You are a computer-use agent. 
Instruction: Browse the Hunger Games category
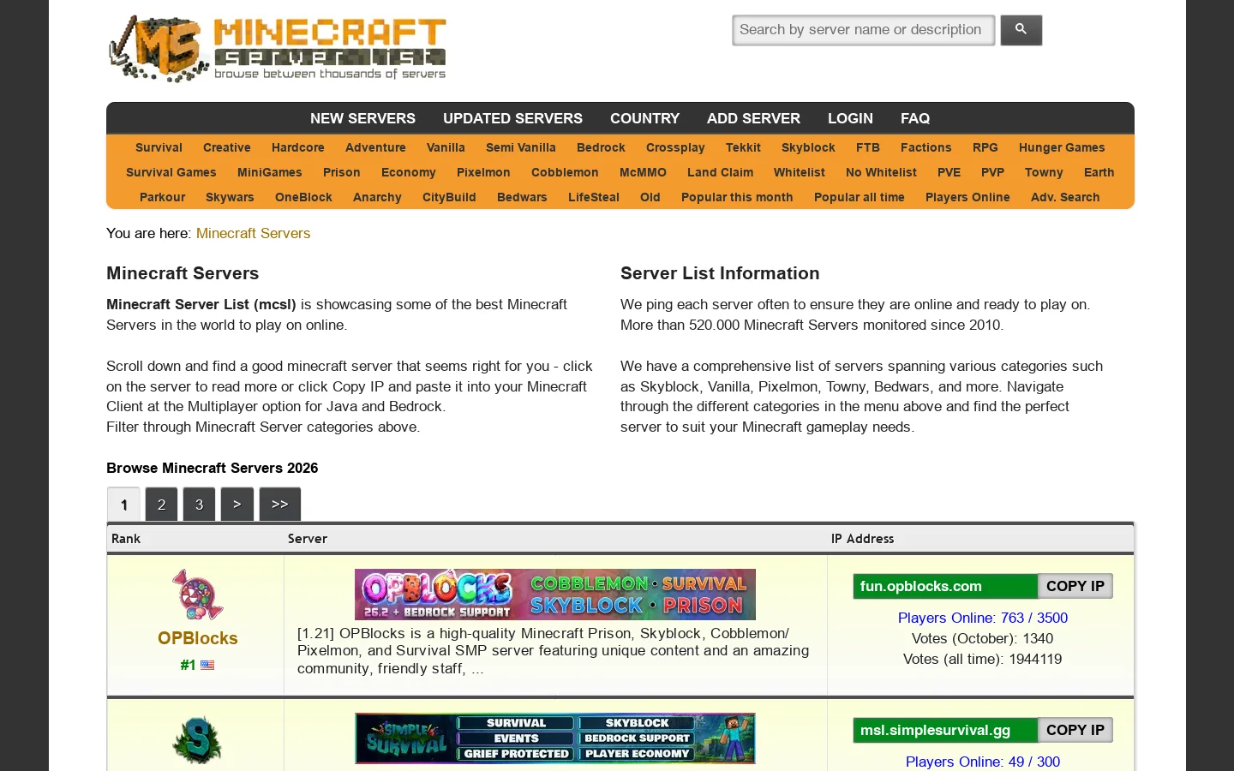pos(1062,147)
